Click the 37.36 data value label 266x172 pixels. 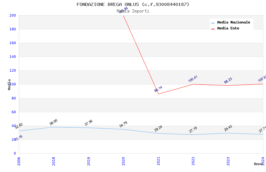pyautogui.click(x=88, y=123)
